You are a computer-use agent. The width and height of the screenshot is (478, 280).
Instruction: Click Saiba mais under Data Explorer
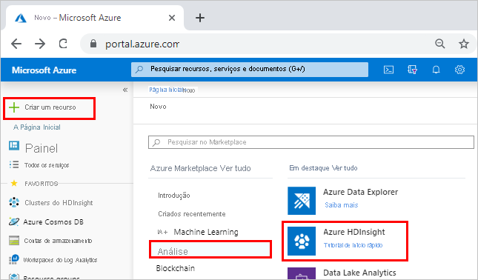[x=342, y=205]
